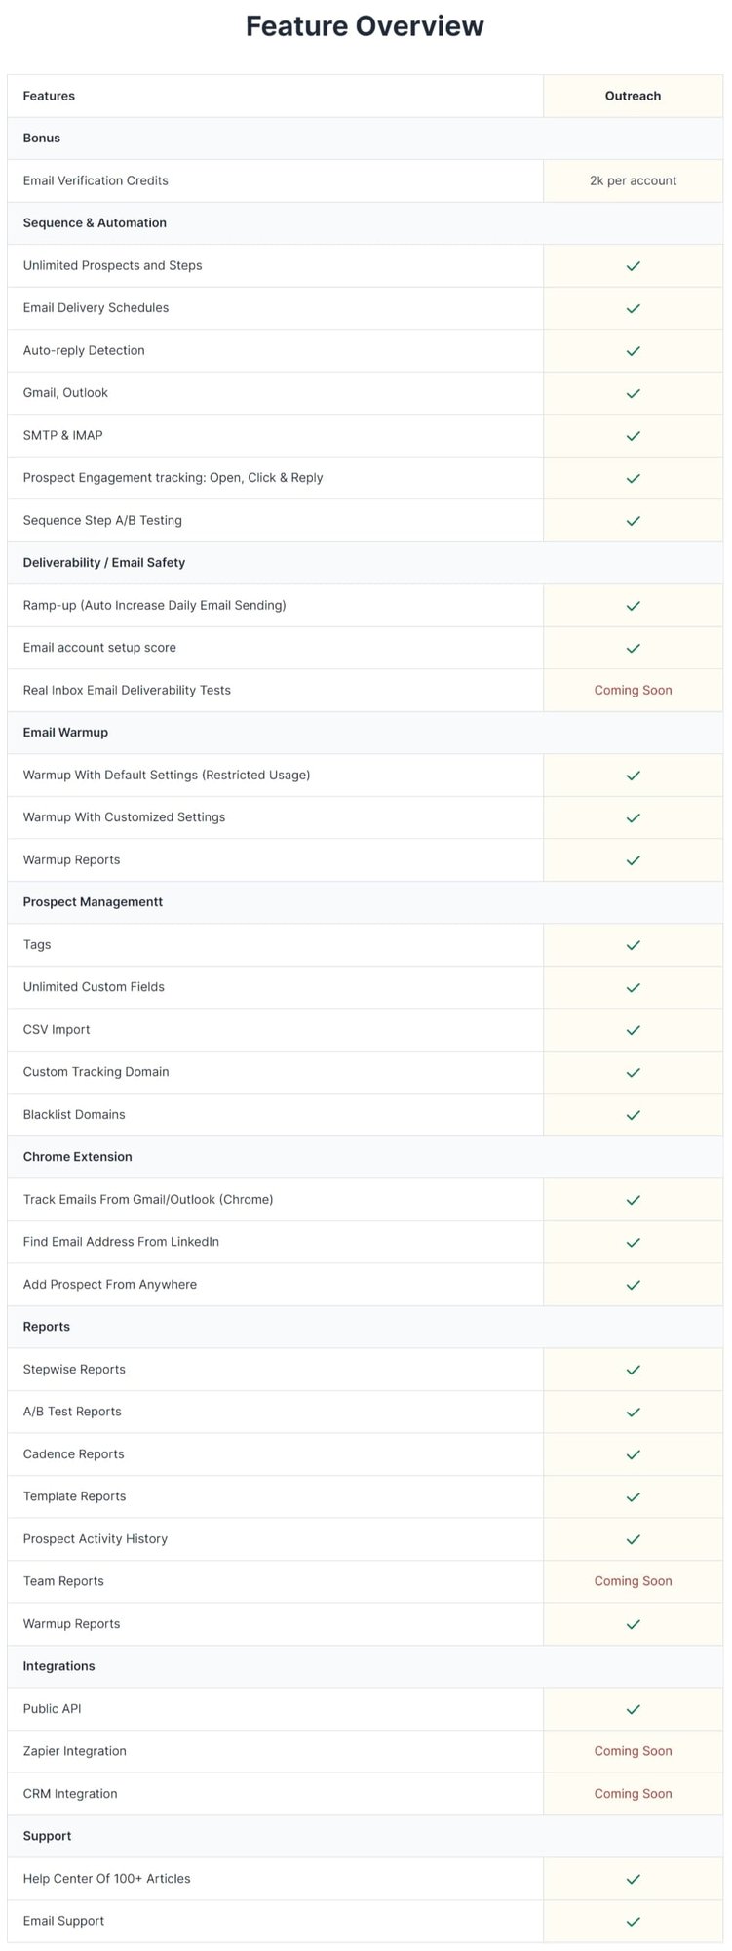This screenshot has width=732, height=1951.
Task: Click the Feature Overview page title
Action: point(365,26)
